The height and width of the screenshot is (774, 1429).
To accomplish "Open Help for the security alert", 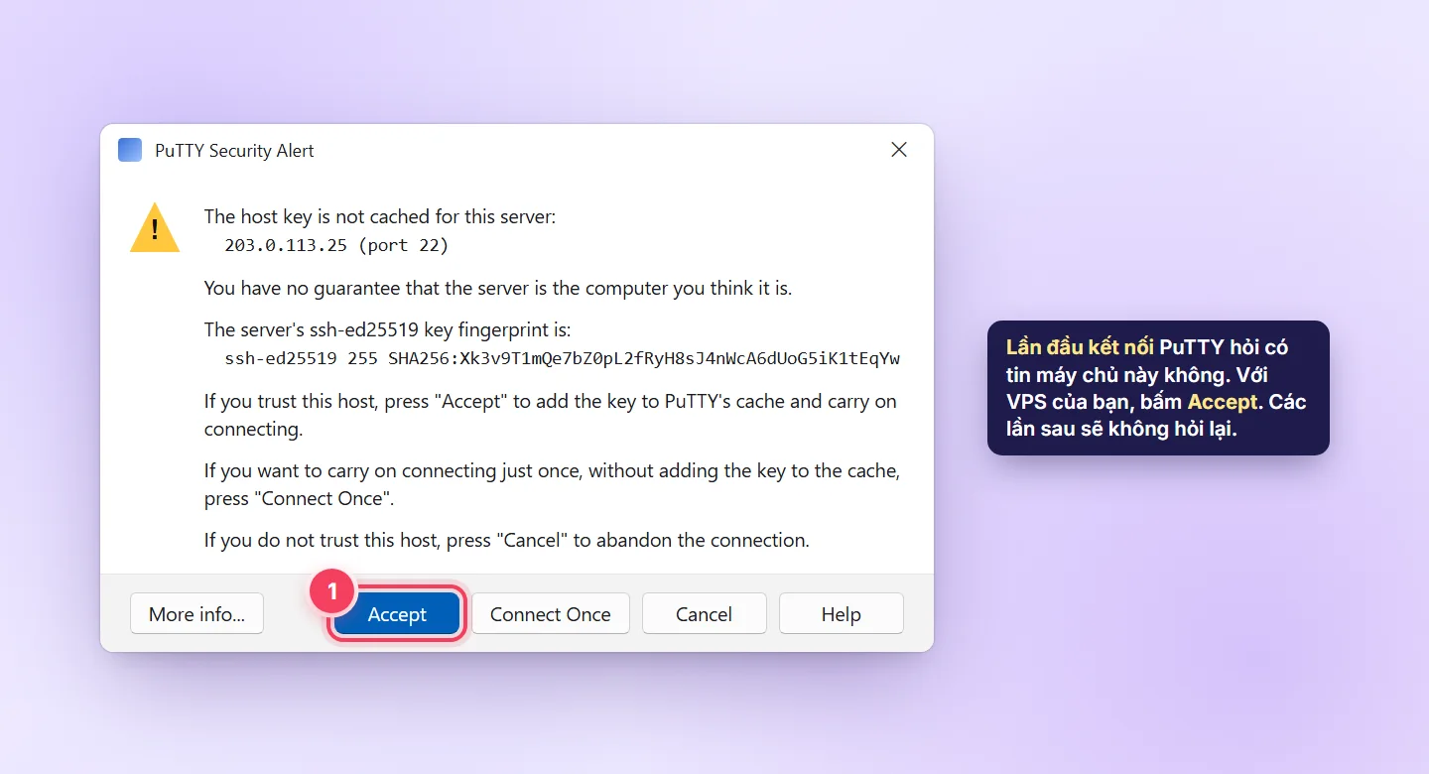I will (x=841, y=613).
